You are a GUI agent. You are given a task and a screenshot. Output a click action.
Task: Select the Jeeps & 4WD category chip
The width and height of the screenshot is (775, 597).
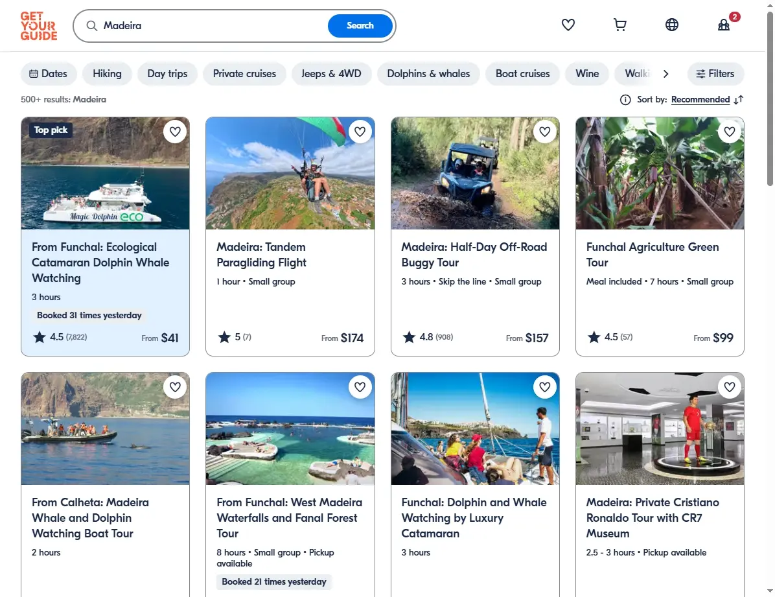pos(331,74)
